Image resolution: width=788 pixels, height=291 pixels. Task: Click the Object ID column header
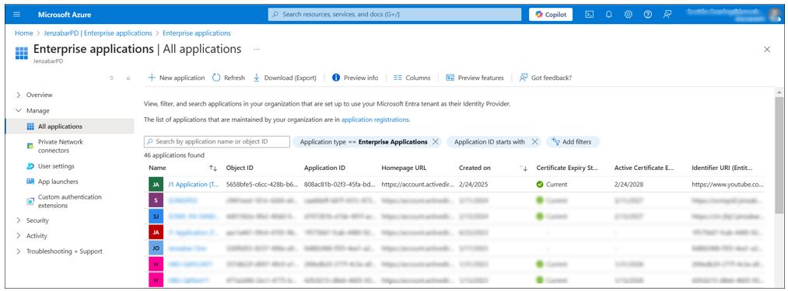(x=240, y=168)
